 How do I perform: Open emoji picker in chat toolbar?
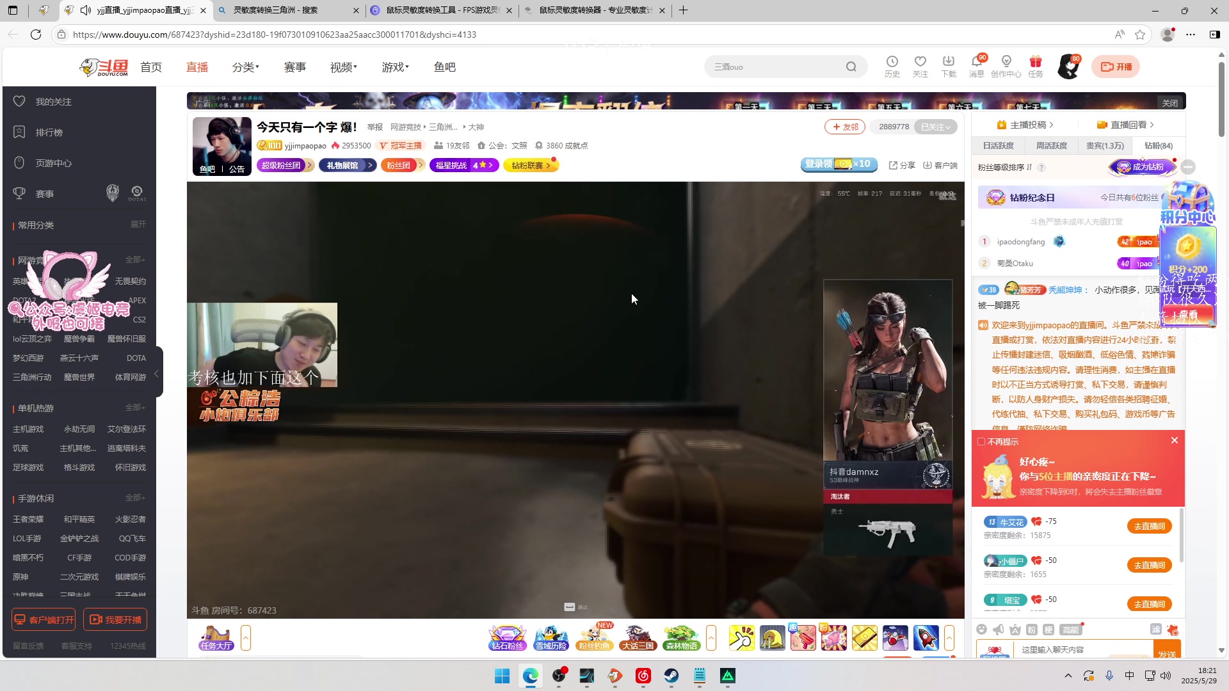981,630
